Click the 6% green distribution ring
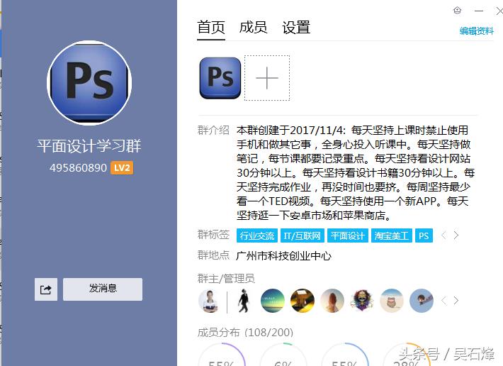 283,355
